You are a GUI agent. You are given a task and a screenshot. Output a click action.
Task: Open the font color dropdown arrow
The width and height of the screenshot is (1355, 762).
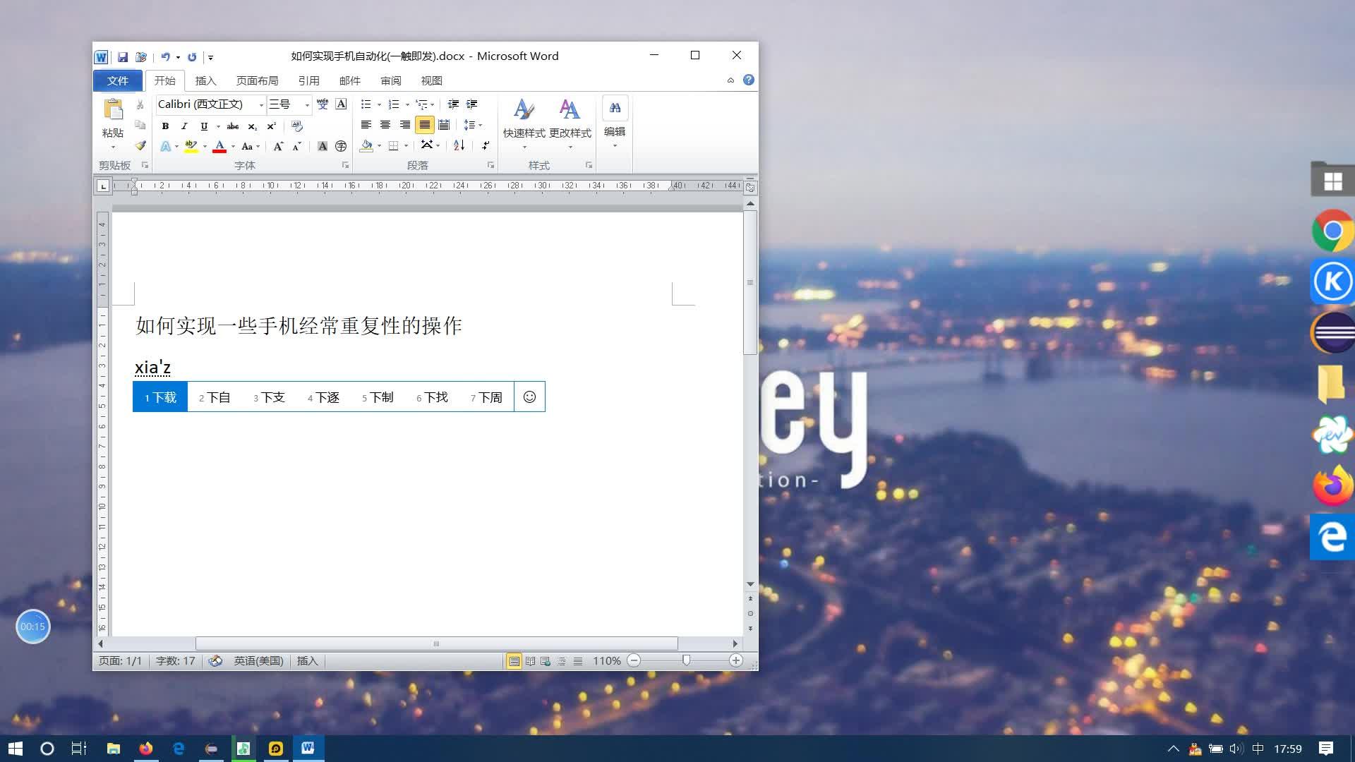click(x=233, y=147)
